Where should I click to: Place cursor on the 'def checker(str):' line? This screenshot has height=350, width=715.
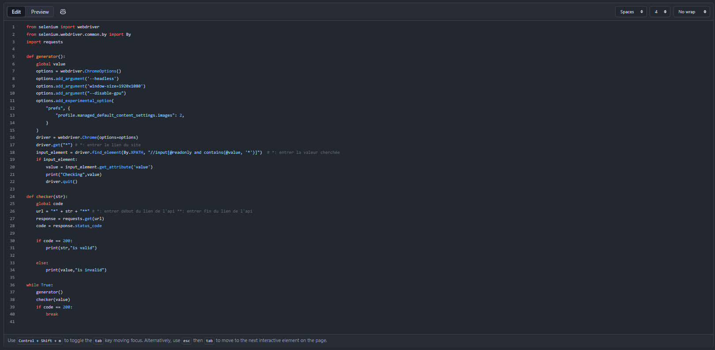[x=47, y=197]
